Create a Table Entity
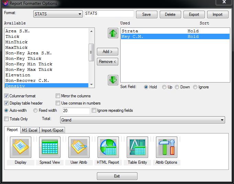The width and height of the screenshot is (234, 184). point(137,147)
